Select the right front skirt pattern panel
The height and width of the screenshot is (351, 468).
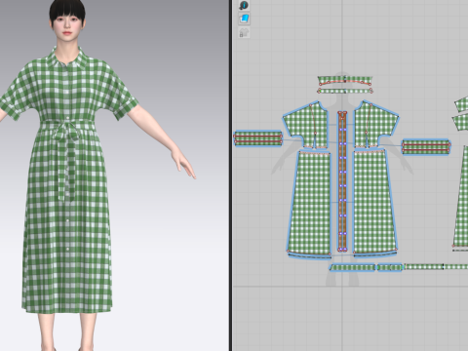pyautogui.click(x=374, y=202)
